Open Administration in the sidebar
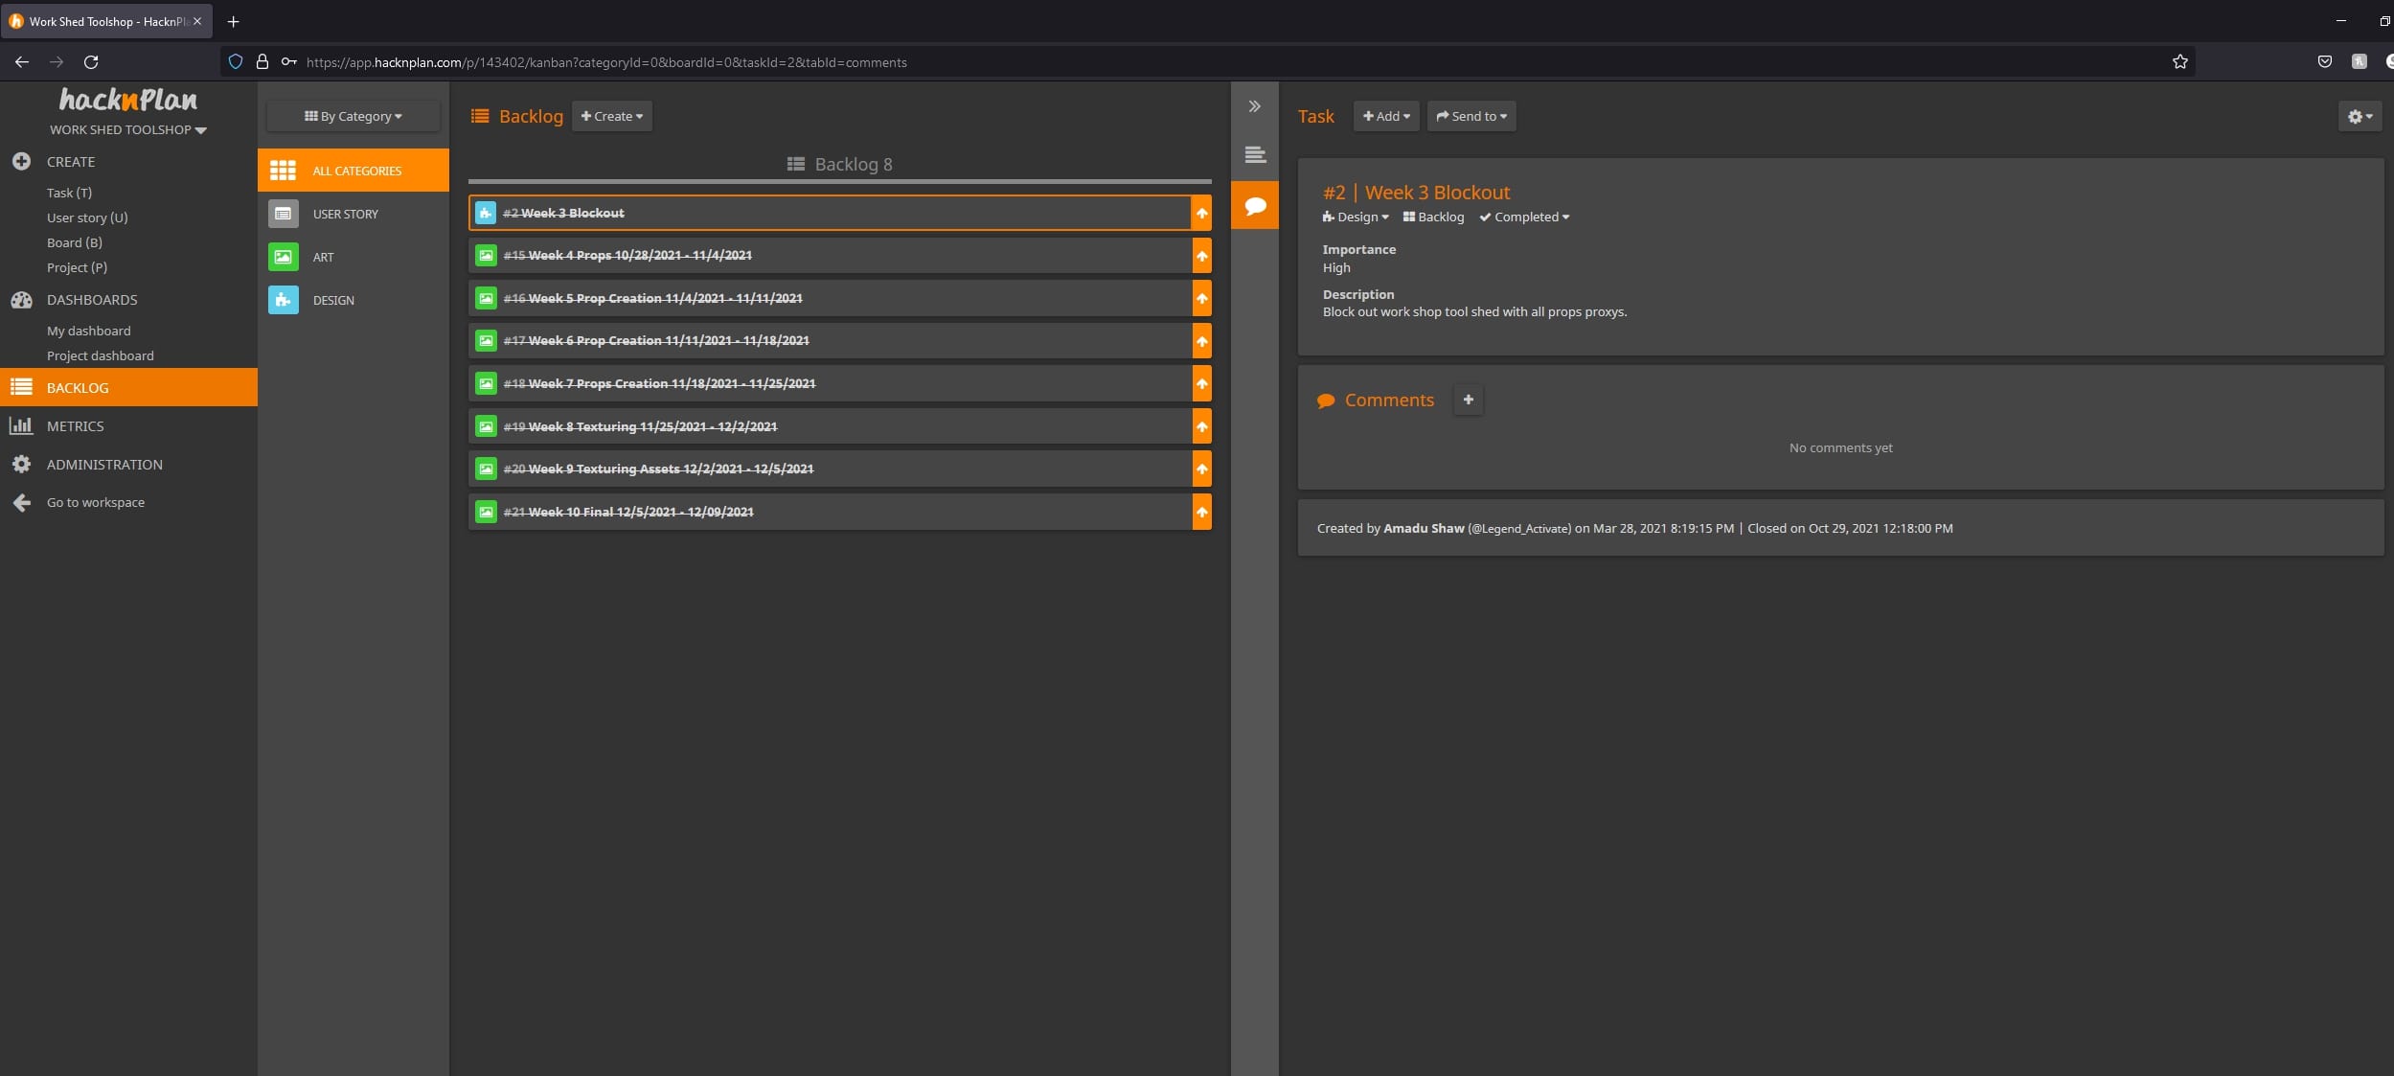2394x1076 pixels. (104, 465)
